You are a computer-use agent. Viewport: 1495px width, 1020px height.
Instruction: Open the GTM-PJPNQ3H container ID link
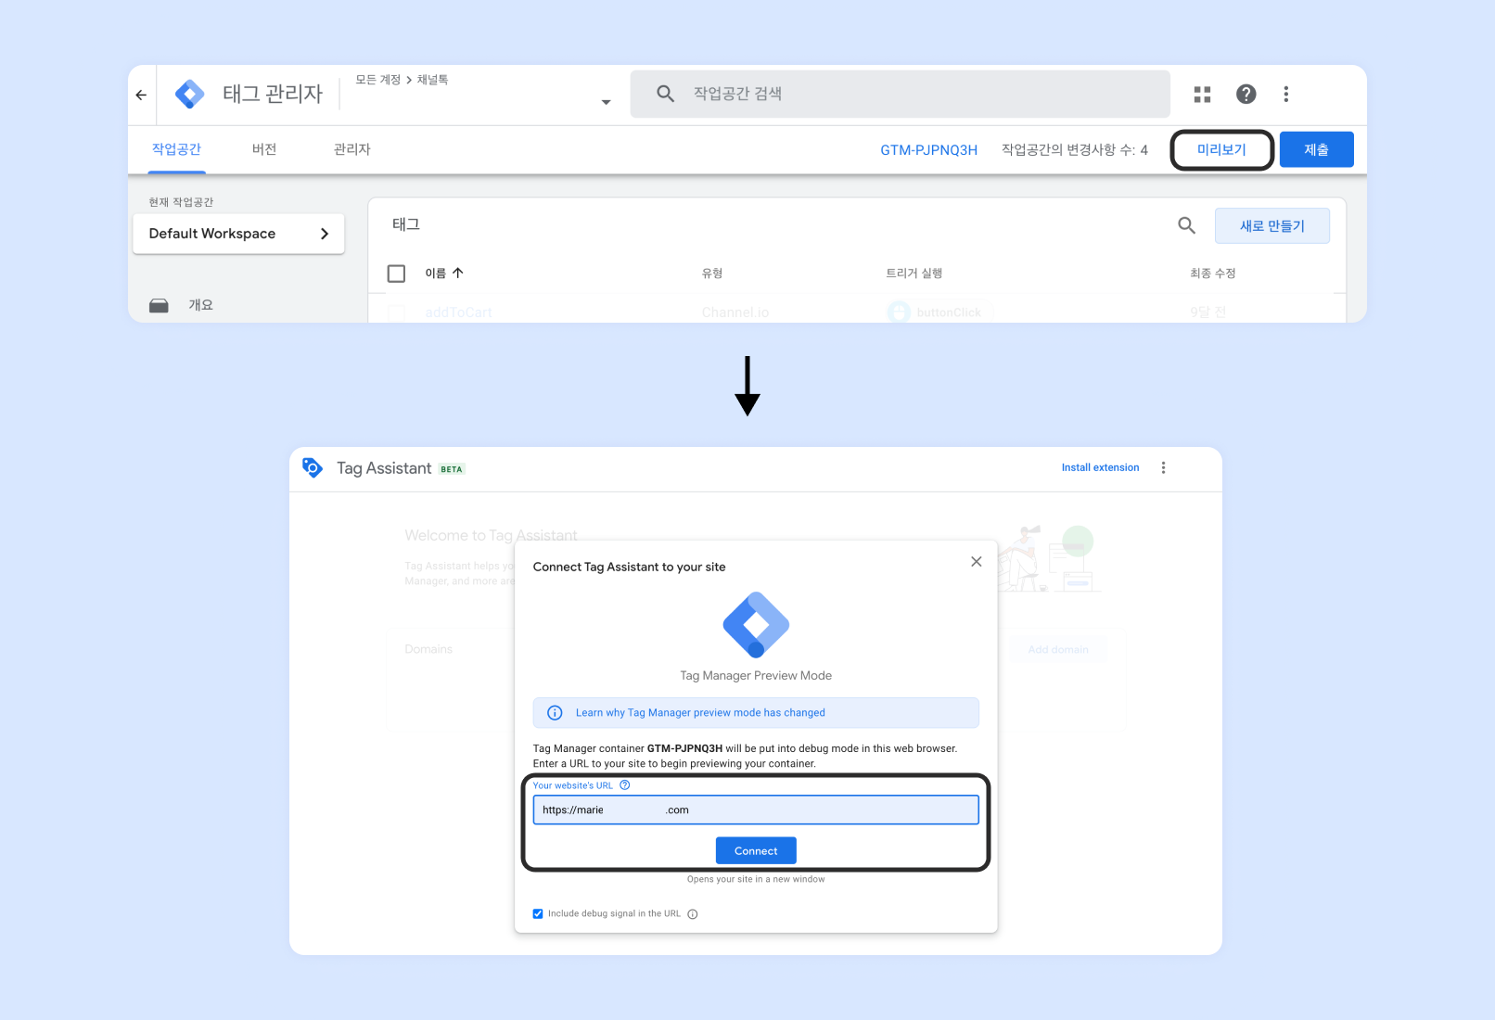(x=929, y=150)
